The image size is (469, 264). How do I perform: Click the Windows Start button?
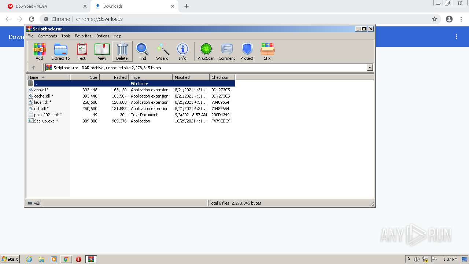tap(10, 259)
